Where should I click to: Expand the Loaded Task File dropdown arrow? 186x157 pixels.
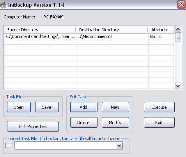click(119, 146)
